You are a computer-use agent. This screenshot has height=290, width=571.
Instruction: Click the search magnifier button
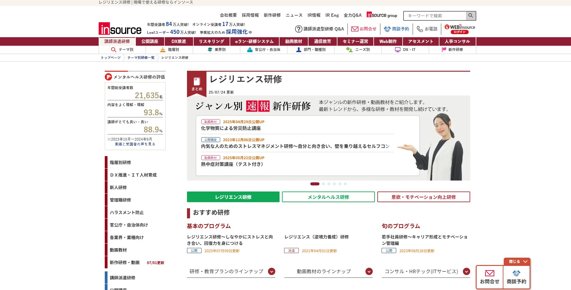[471, 16]
